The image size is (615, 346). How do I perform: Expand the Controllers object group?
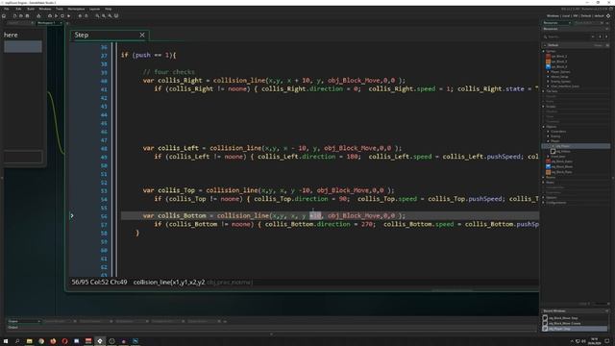click(x=549, y=132)
